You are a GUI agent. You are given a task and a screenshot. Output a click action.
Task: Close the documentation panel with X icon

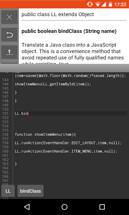9,17
